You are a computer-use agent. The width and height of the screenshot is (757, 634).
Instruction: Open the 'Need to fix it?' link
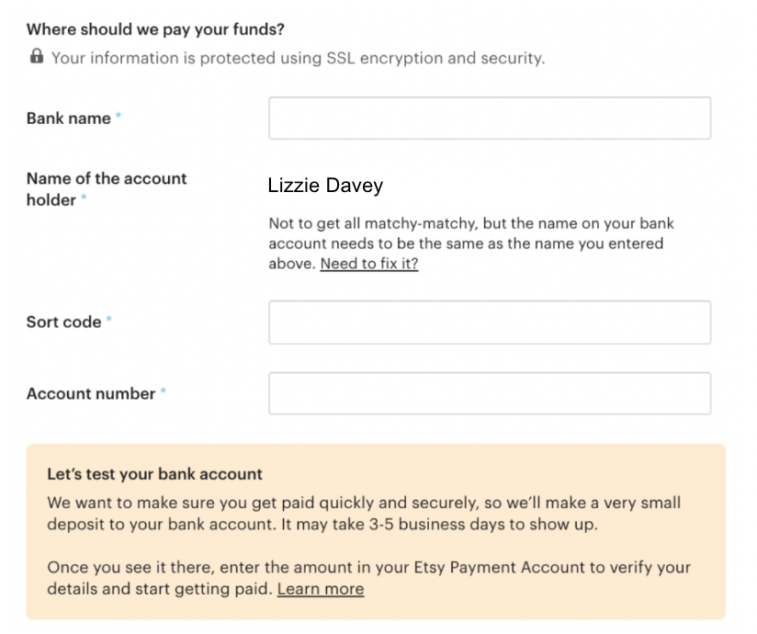[368, 264]
